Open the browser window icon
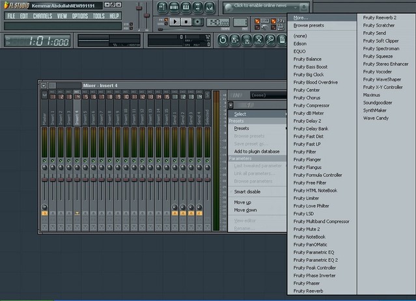The height and width of the screenshot is (301, 416). point(197,7)
